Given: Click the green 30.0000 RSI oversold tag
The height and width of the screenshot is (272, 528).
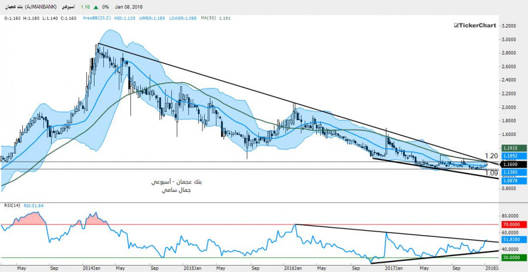Looking at the screenshot, I should (x=512, y=257).
